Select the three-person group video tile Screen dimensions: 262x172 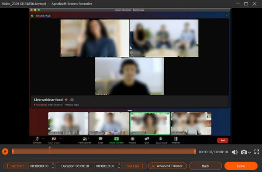164,38
